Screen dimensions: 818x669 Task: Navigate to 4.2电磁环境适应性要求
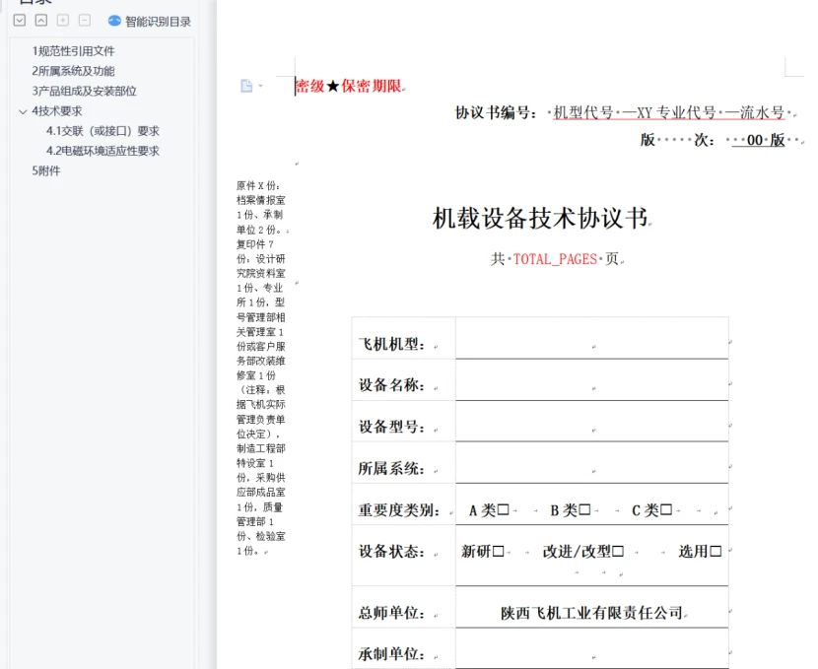point(102,151)
